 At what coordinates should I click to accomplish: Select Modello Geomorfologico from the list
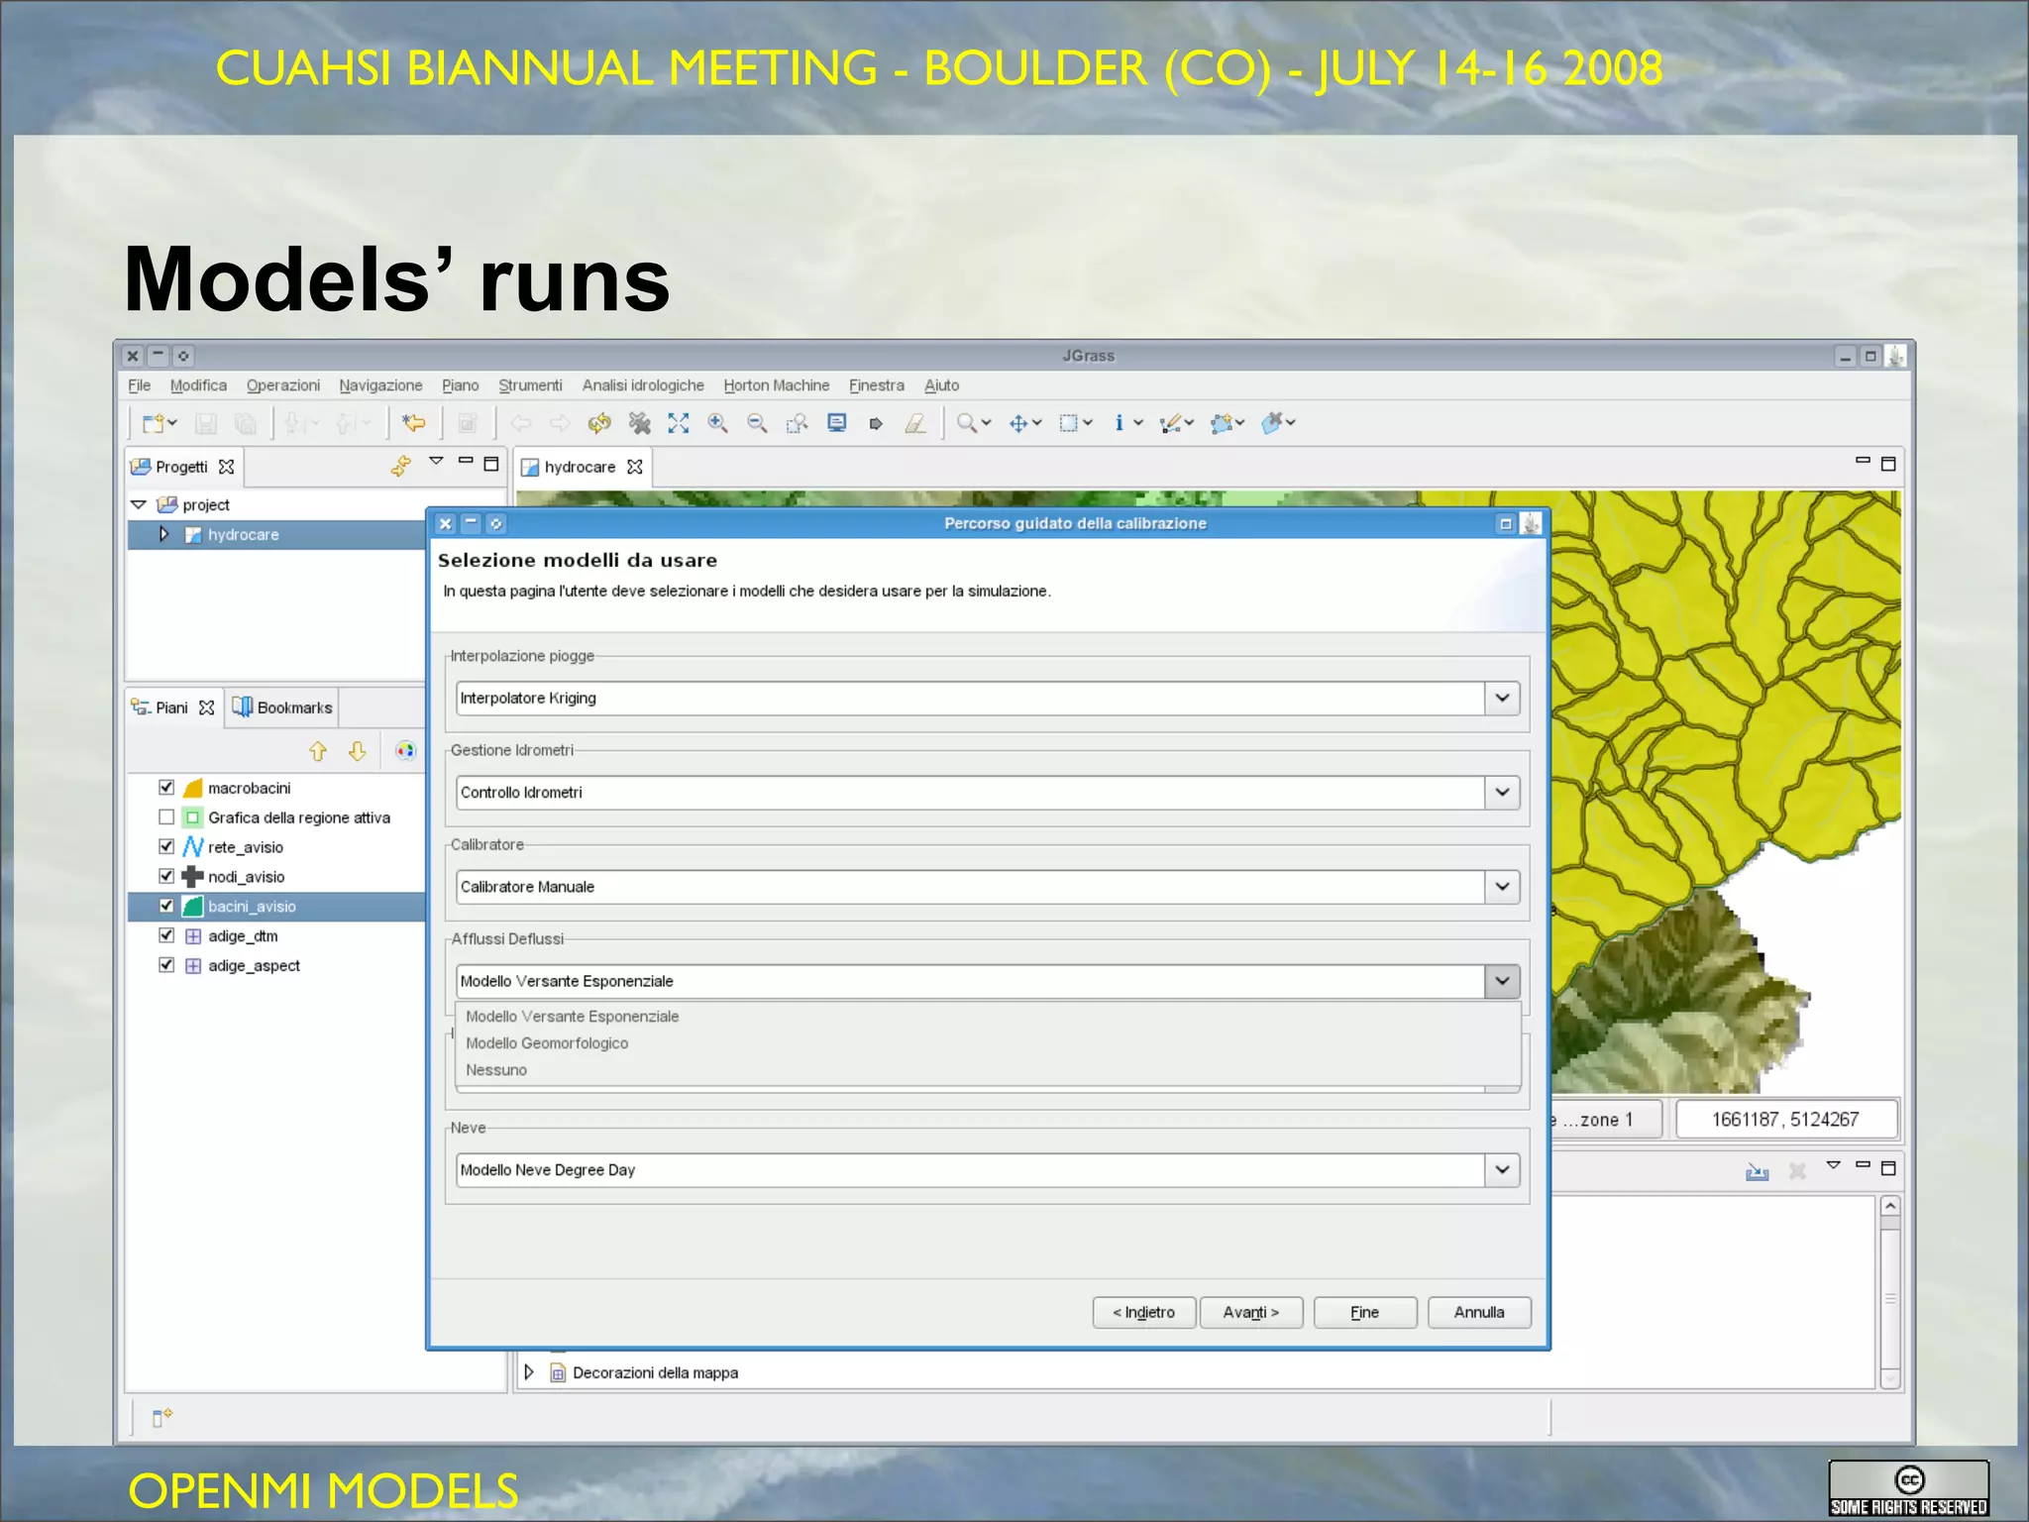(547, 1043)
